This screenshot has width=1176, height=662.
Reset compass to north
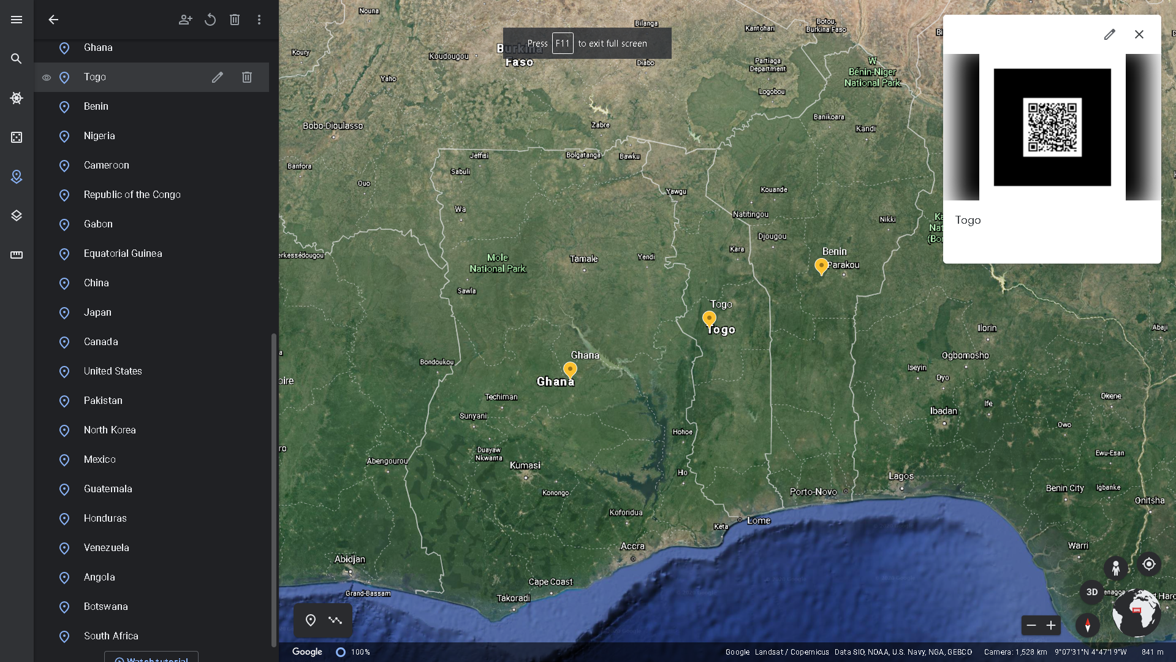[x=1088, y=625]
